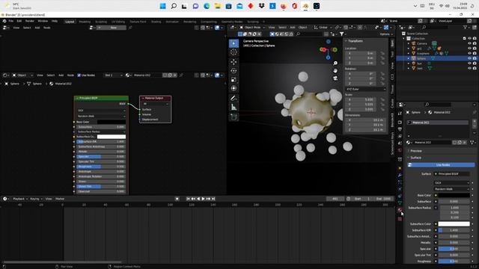479x269 pixels.
Task: Click the outliner filter funnel icon
Action: [466, 28]
